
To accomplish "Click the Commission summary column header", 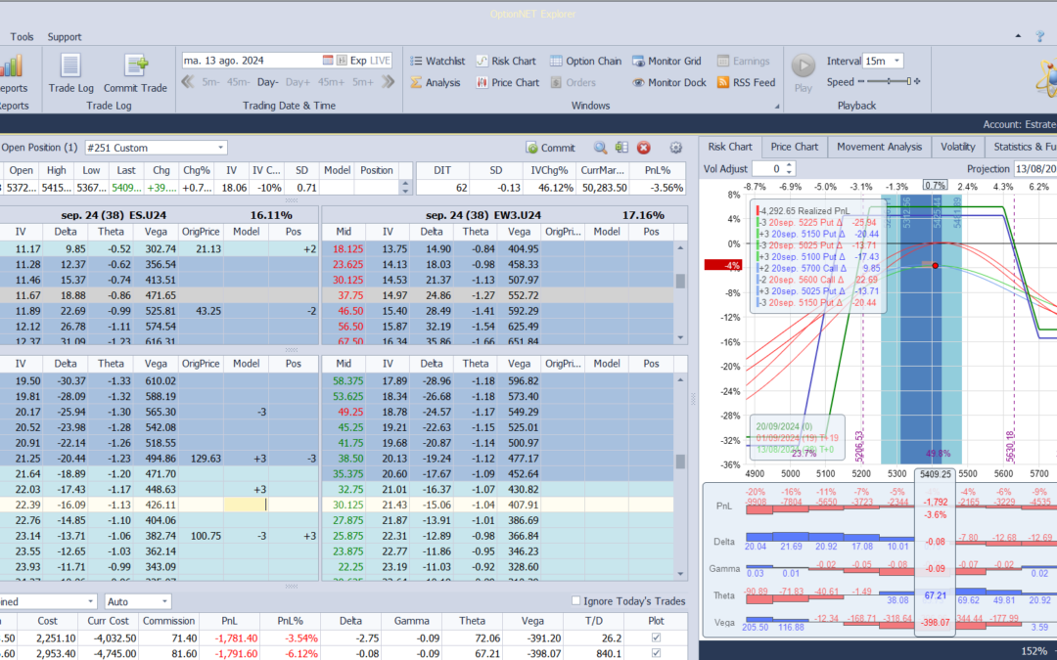I will point(168,621).
